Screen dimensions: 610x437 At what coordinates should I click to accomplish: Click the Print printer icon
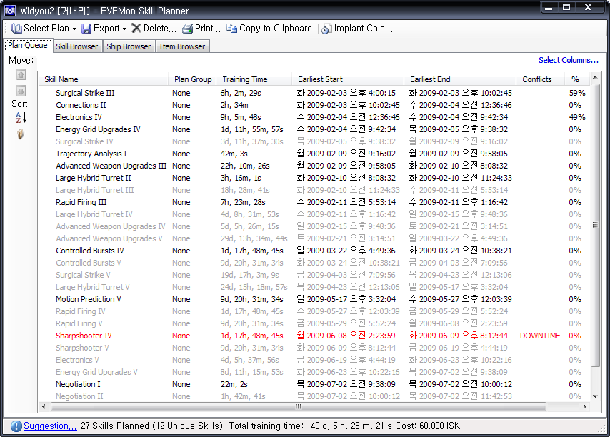tap(188, 29)
